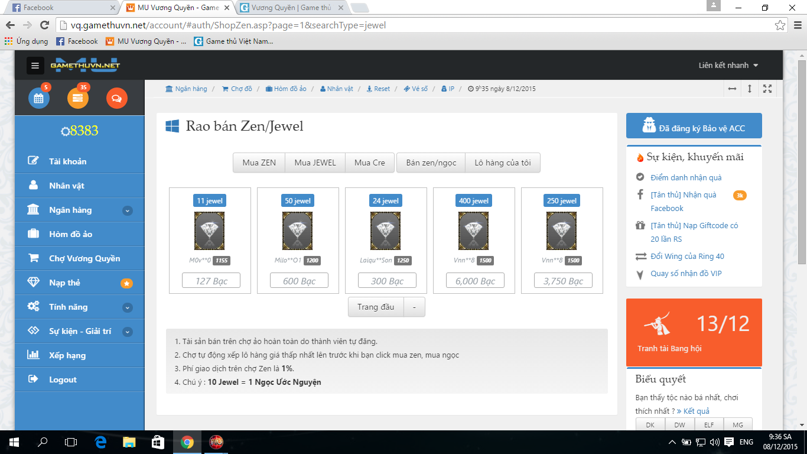Open the Liên kết nhanh dropdown
This screenshot has height=454, width=807.
(x=728, y=66)
